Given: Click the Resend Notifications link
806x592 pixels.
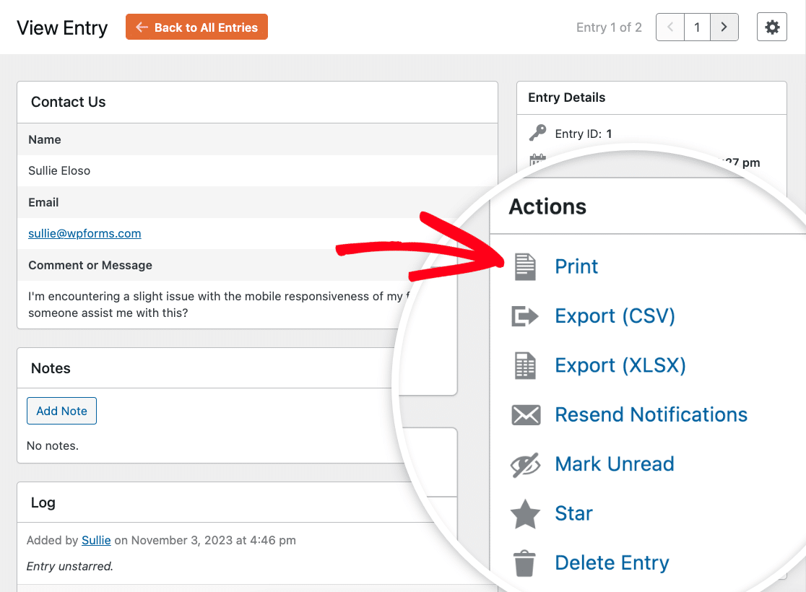Looking at the screenshot, I should pyautogui.click(x=651, y=414).
